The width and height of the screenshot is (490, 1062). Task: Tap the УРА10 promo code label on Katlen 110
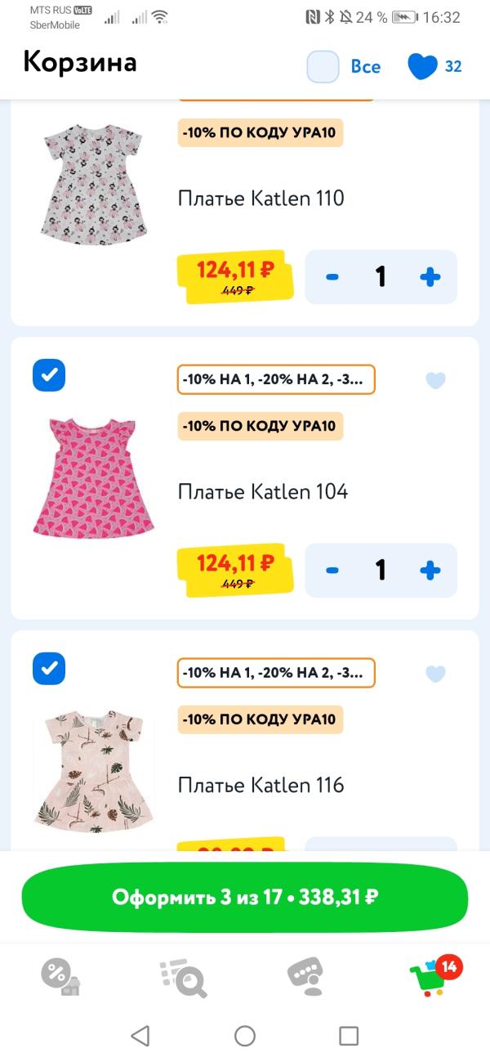(261, 132)
